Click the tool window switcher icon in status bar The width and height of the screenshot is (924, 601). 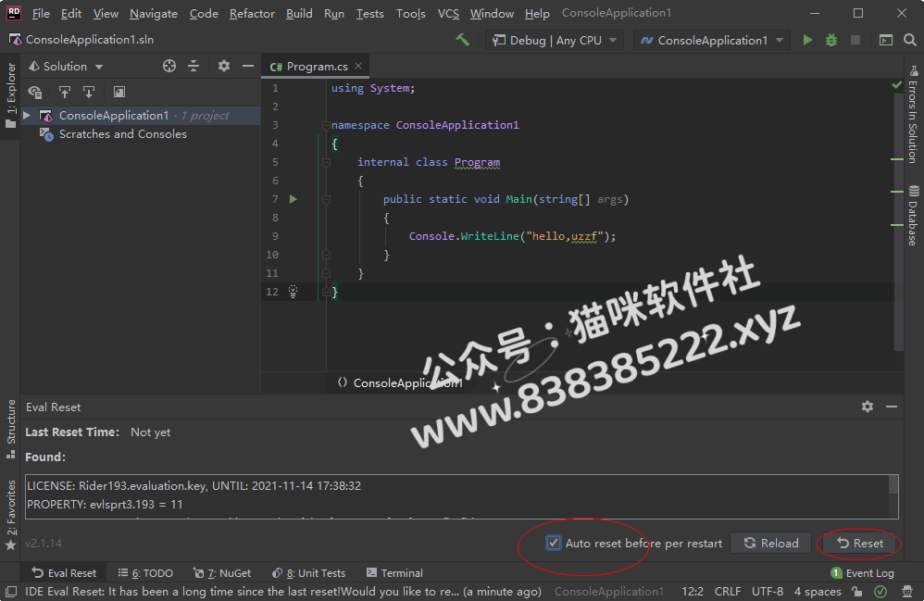point(10,592)
